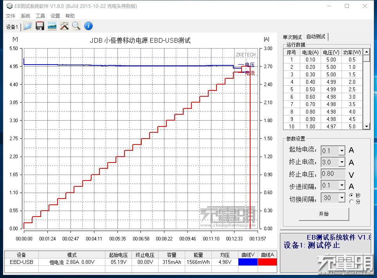
Task: Click the 电压 legend label on the chart
Action: pyautogui.click(x=249, y=65)
